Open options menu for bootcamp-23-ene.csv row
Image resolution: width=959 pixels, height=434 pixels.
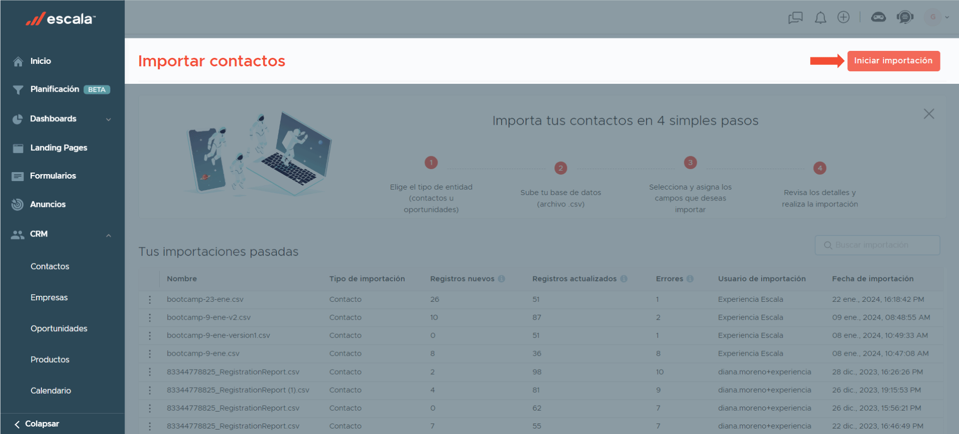[x=149, y=299]
